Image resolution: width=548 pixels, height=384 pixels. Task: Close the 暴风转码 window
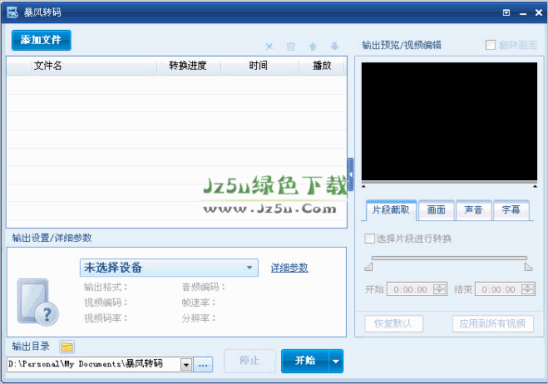539,12
